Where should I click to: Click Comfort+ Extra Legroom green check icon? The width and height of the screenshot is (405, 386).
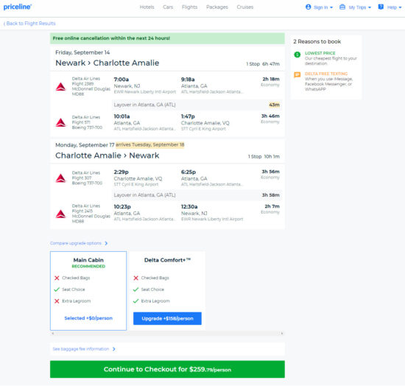[136, 301]
